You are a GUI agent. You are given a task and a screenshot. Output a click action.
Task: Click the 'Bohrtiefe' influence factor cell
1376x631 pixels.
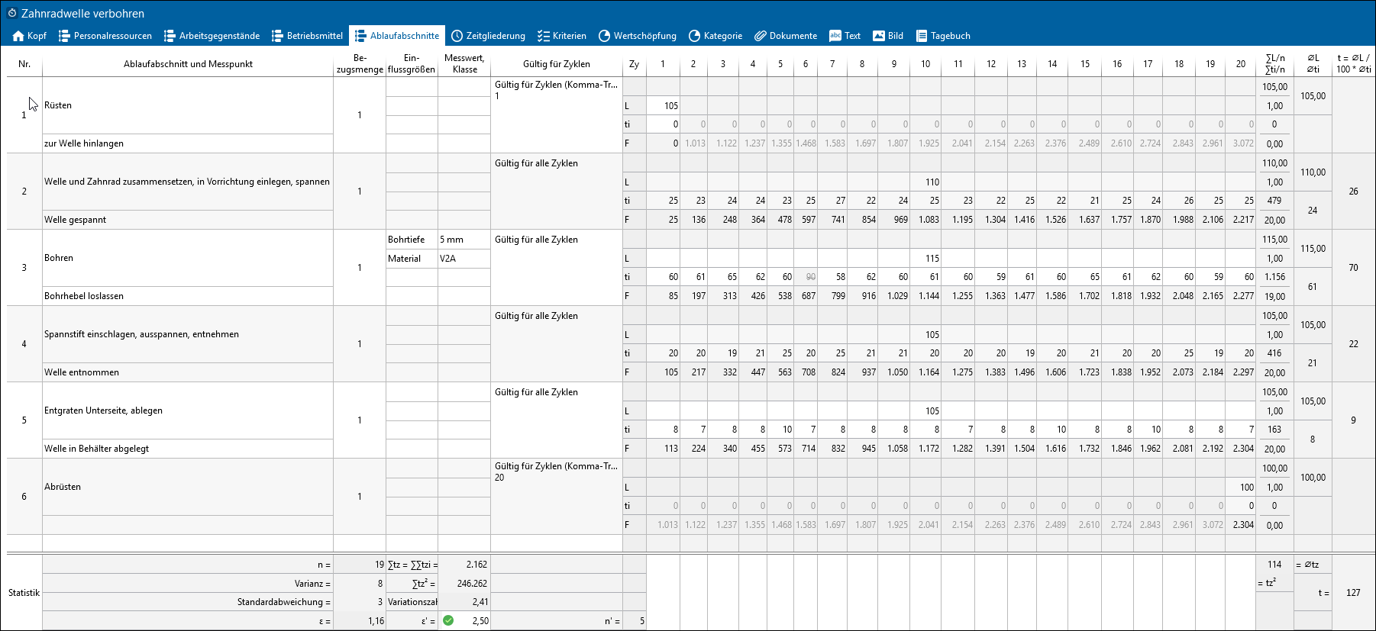click(x=412, y=240)
